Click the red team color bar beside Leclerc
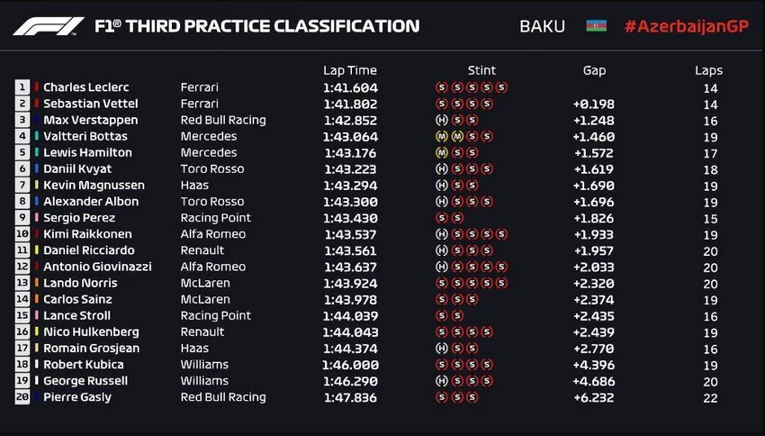The width and height of the screenshot is (765, 436). (37, 87)
